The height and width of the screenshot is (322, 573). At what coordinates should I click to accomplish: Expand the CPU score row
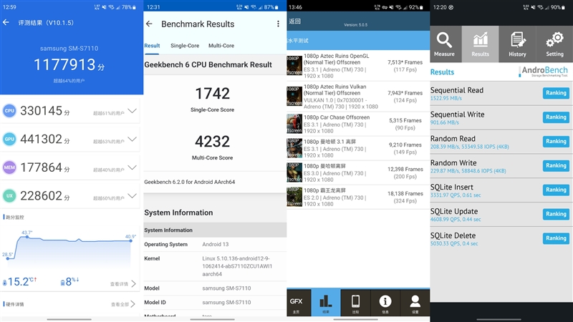pyautogui.click(x=132, y=112)
